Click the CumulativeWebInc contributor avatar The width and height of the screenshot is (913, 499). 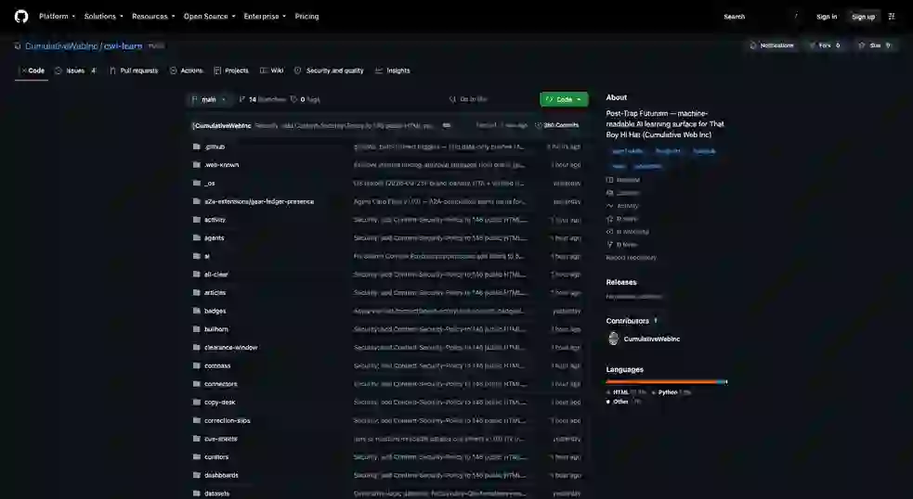tap(613, 339)
